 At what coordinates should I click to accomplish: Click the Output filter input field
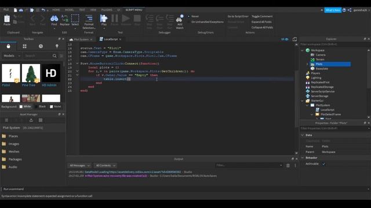click(249, 165)
